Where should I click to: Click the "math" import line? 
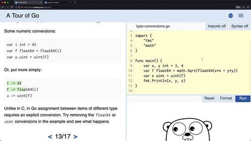pyautogui.click(x=150, y=46)
